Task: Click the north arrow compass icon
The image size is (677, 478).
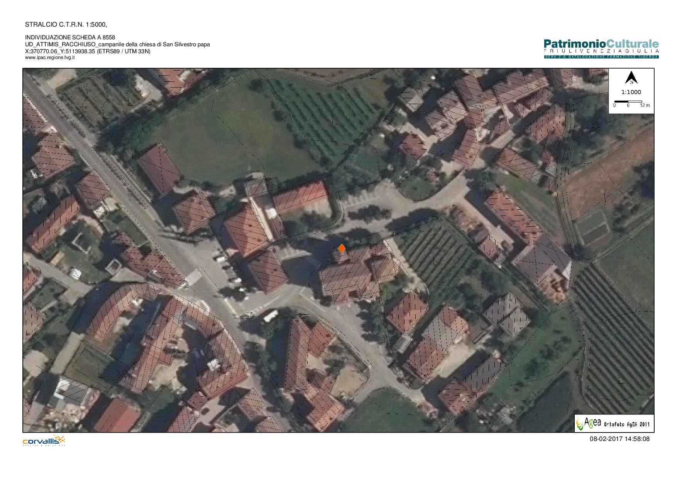Action: point(631,78)
